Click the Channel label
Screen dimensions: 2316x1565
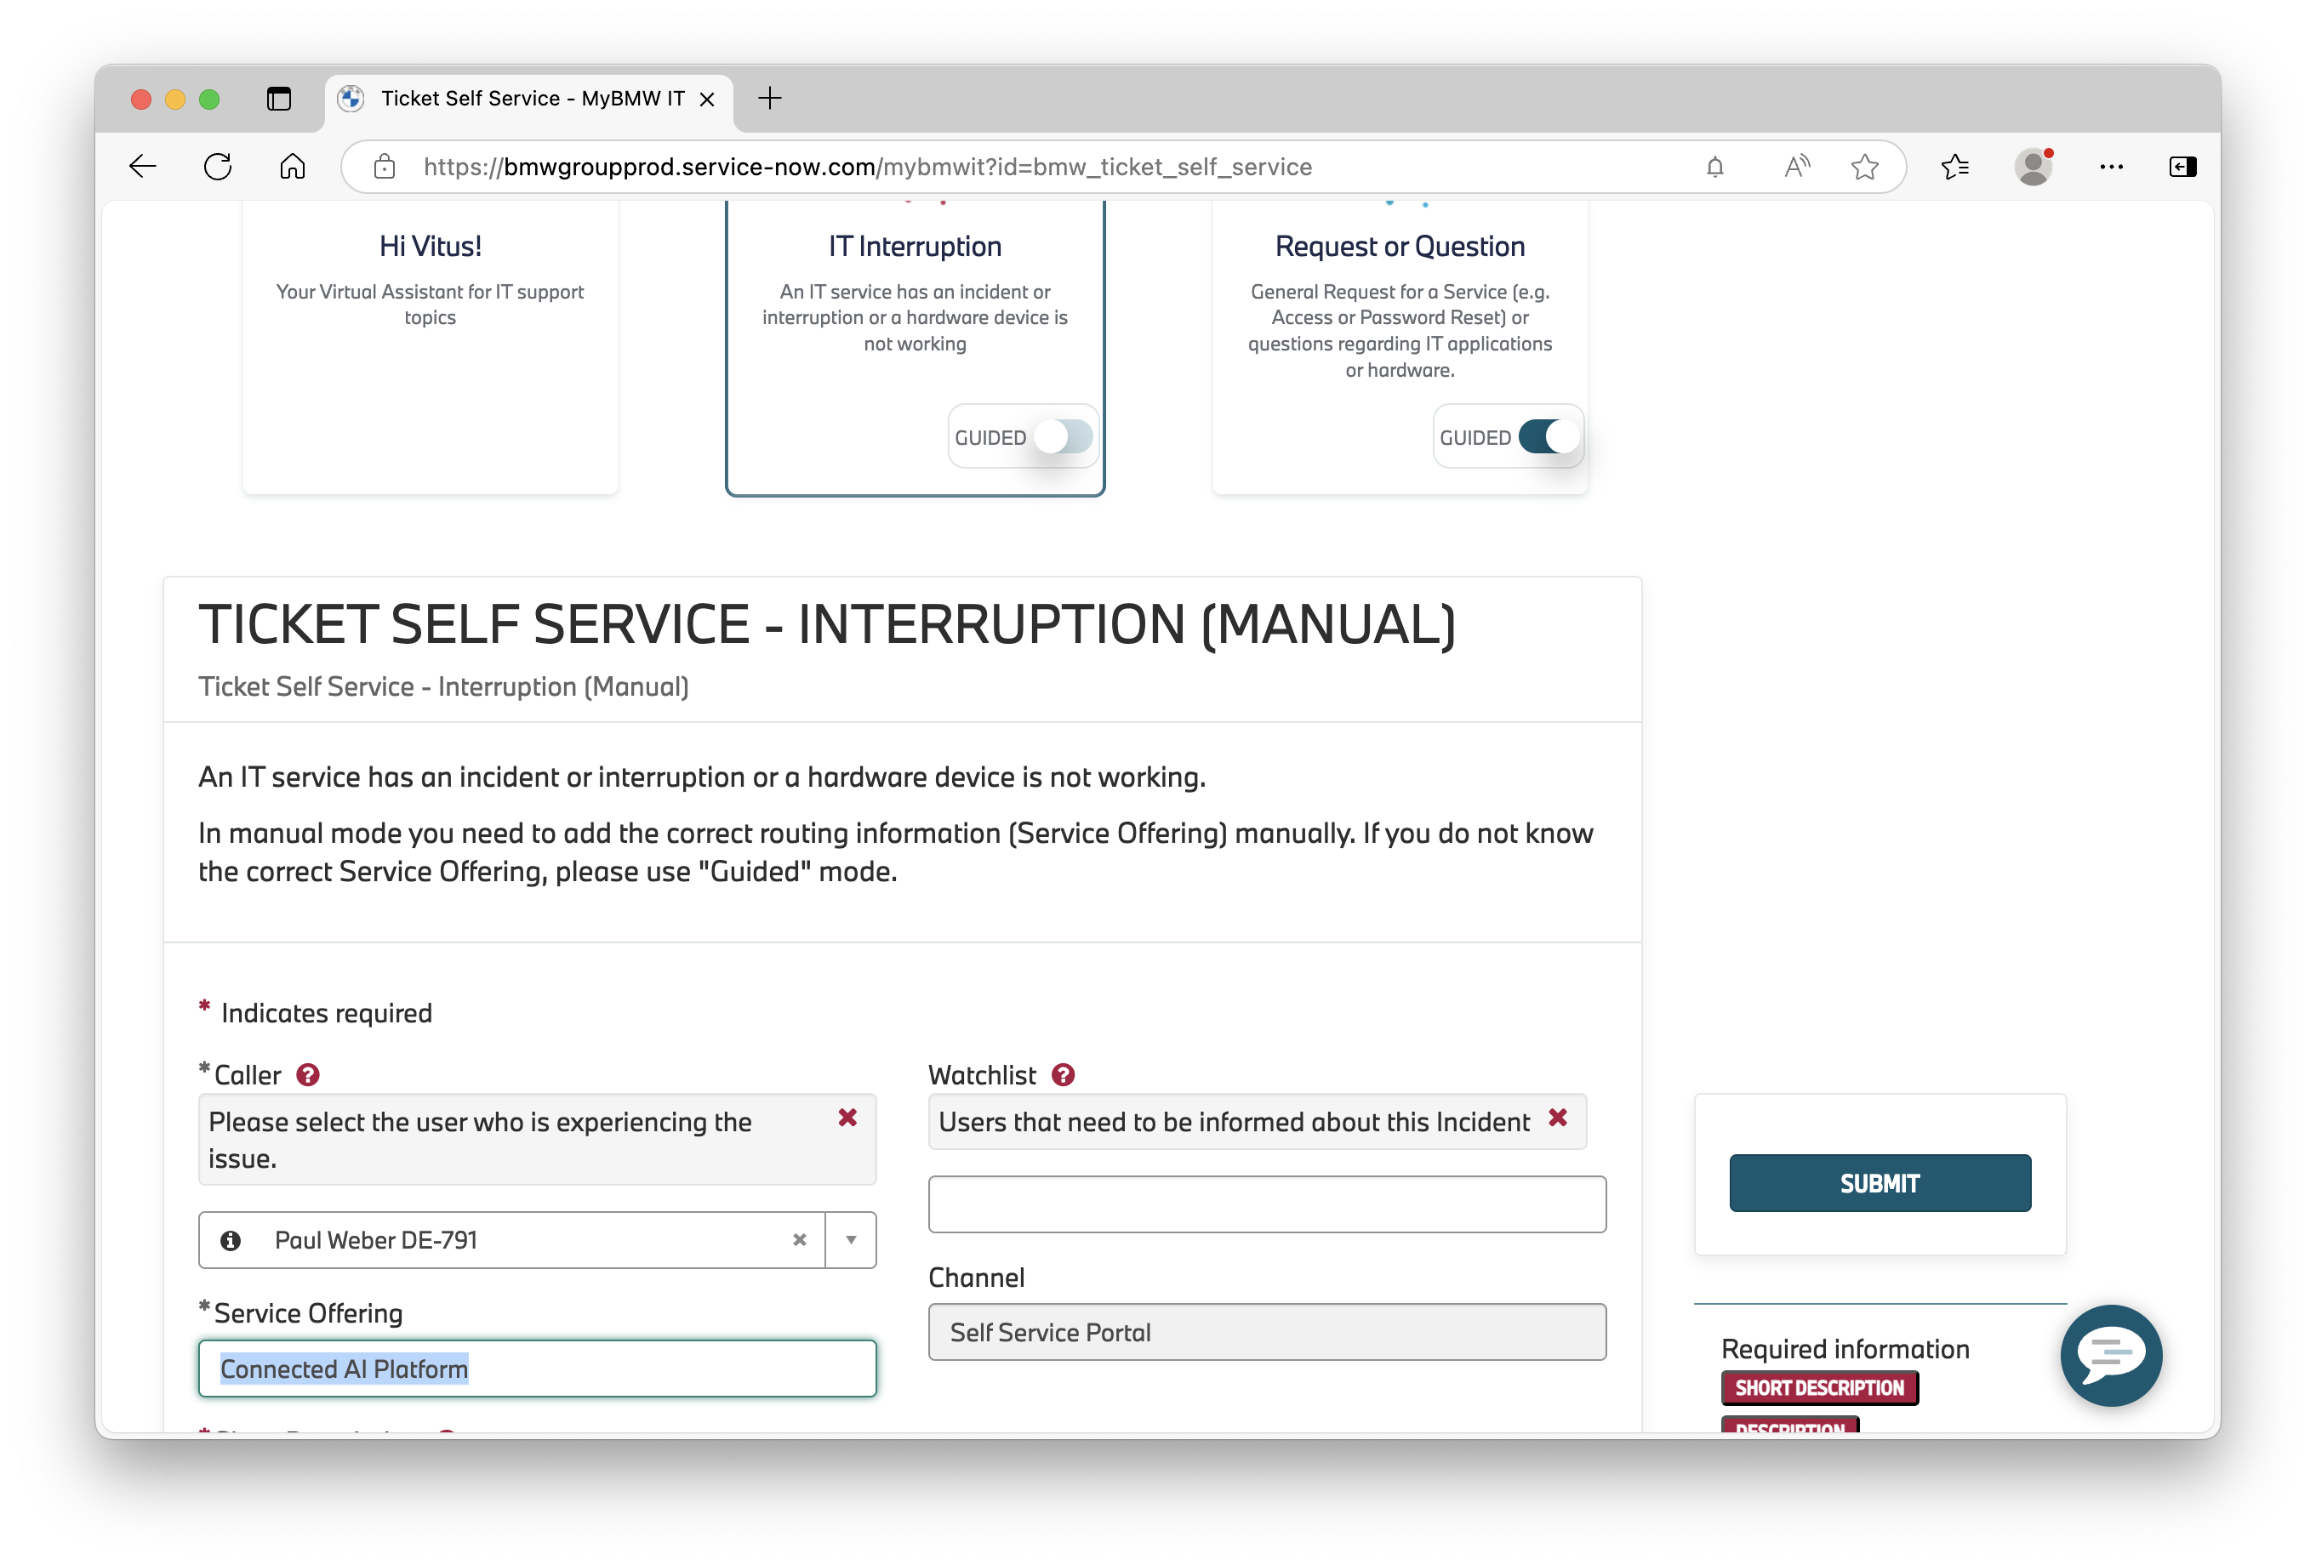tap(977, 1278)
